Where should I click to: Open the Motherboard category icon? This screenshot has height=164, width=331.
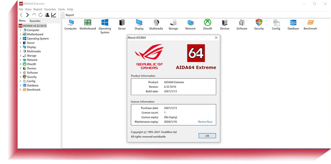pyautogui.click(x=88, y=23)
